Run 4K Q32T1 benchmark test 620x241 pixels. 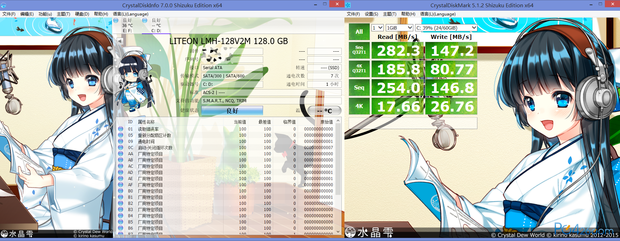pos(359,69)
